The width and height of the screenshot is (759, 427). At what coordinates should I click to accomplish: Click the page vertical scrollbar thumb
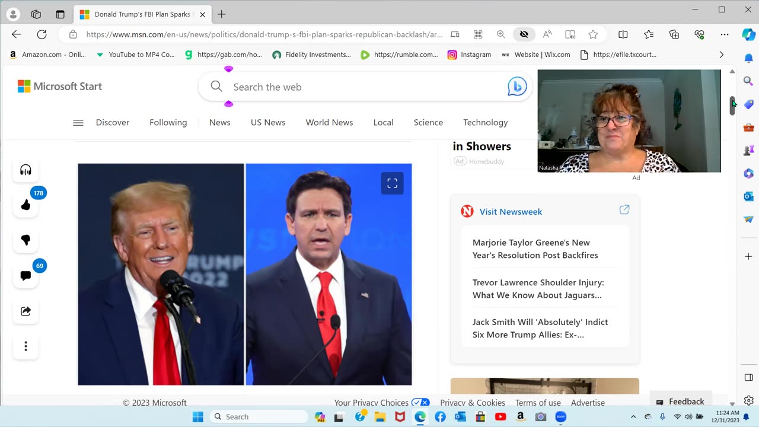click(x=732, y=106)
